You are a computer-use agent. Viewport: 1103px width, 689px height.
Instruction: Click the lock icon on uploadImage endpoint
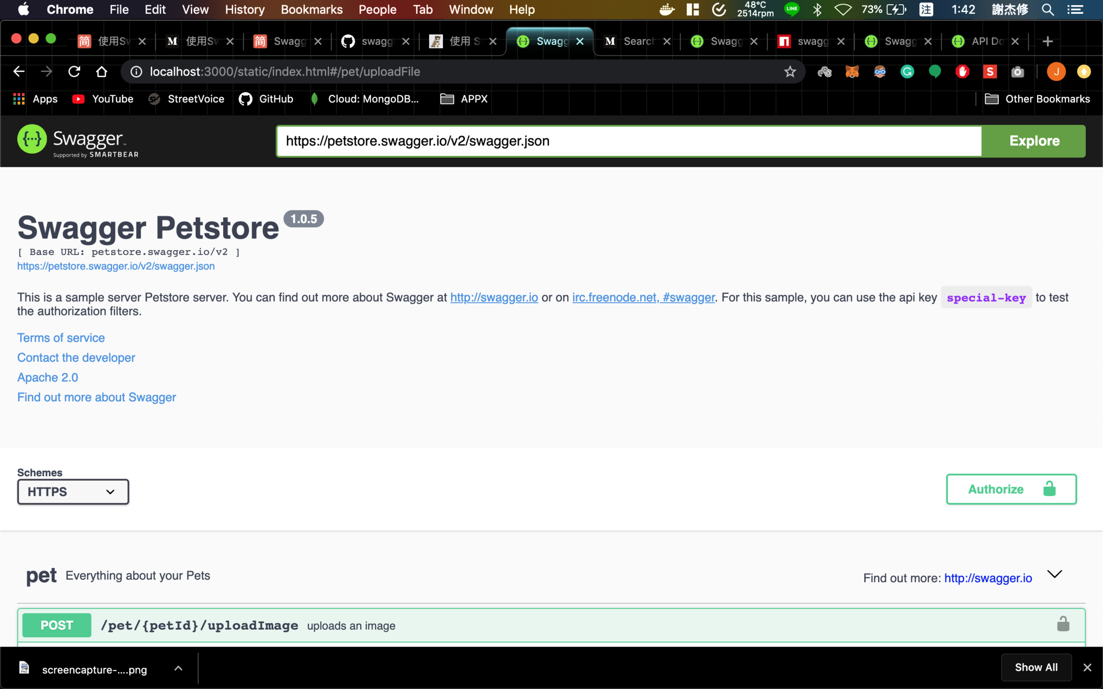click(x=1063, y=624)
